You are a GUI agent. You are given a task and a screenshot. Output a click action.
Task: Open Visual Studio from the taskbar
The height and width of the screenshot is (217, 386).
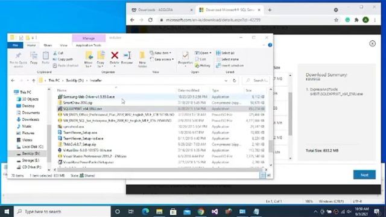[215, 212]
